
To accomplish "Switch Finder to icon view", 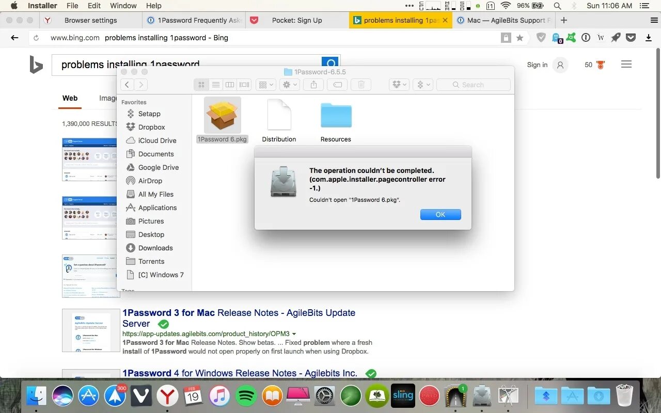I will (x=201, y=85).
